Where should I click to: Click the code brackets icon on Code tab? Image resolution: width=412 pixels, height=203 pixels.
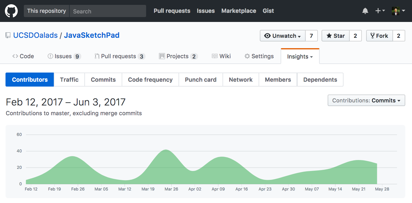click(x=15, y=56)
